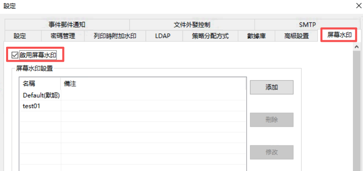Open the 文件外發控制 tab
Viewport: 363px width, 171px height.
192,24
